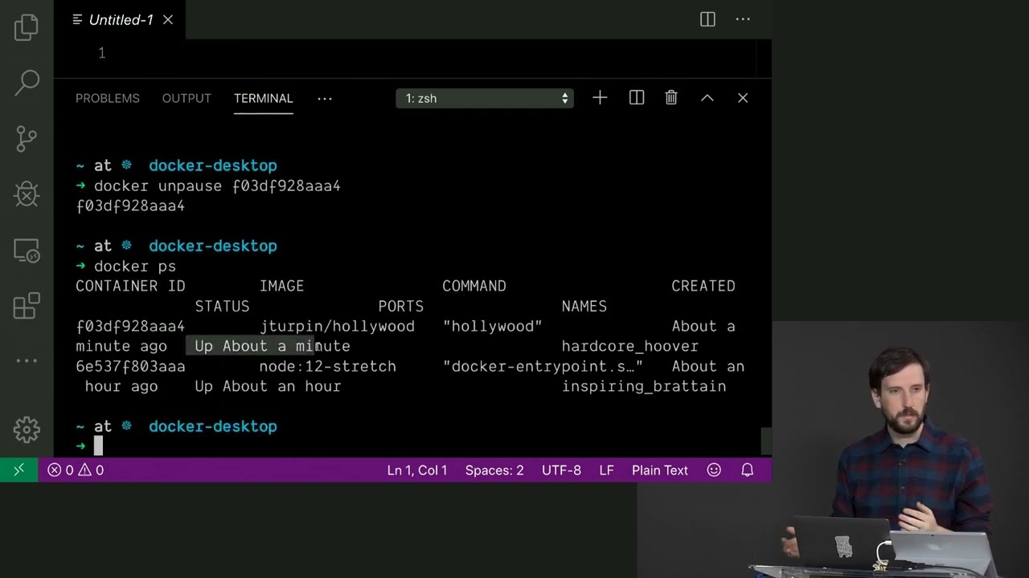Change indentation via Spaces: 2

coord(494,470)
